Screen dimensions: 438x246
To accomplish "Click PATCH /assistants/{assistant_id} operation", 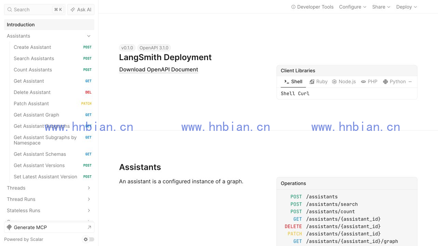I will [347, 234].
